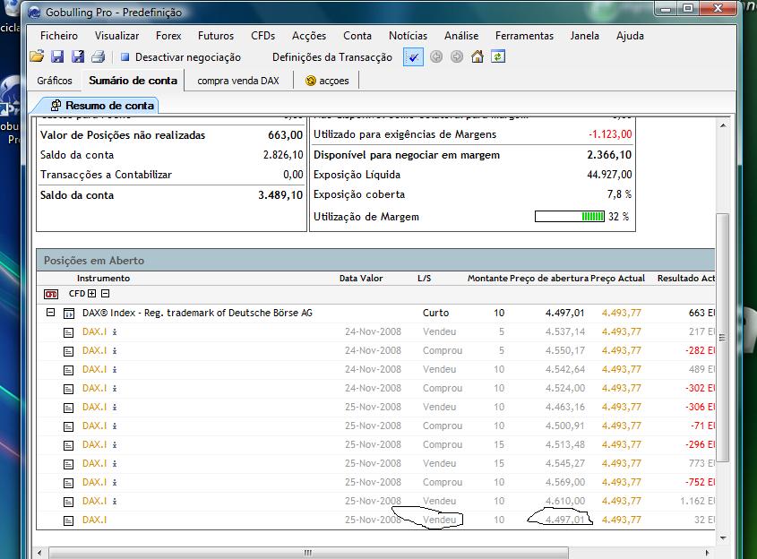Open the acçoes tab
757x559 pixels.
pyautogui.click(x=327, y=81)
